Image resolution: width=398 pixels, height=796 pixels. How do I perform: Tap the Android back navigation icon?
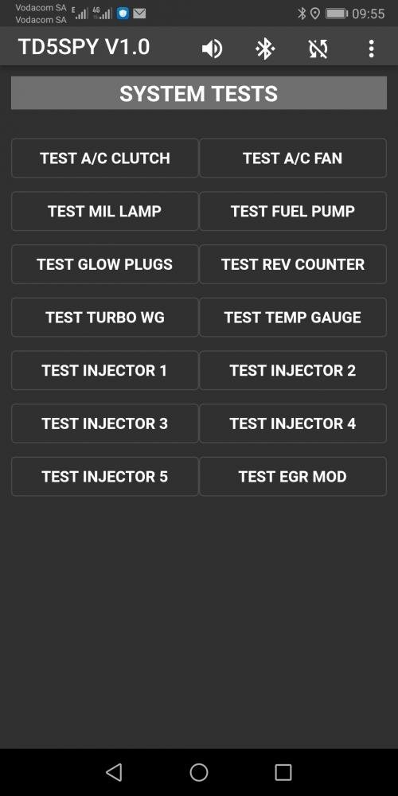[x=114, y=772]
